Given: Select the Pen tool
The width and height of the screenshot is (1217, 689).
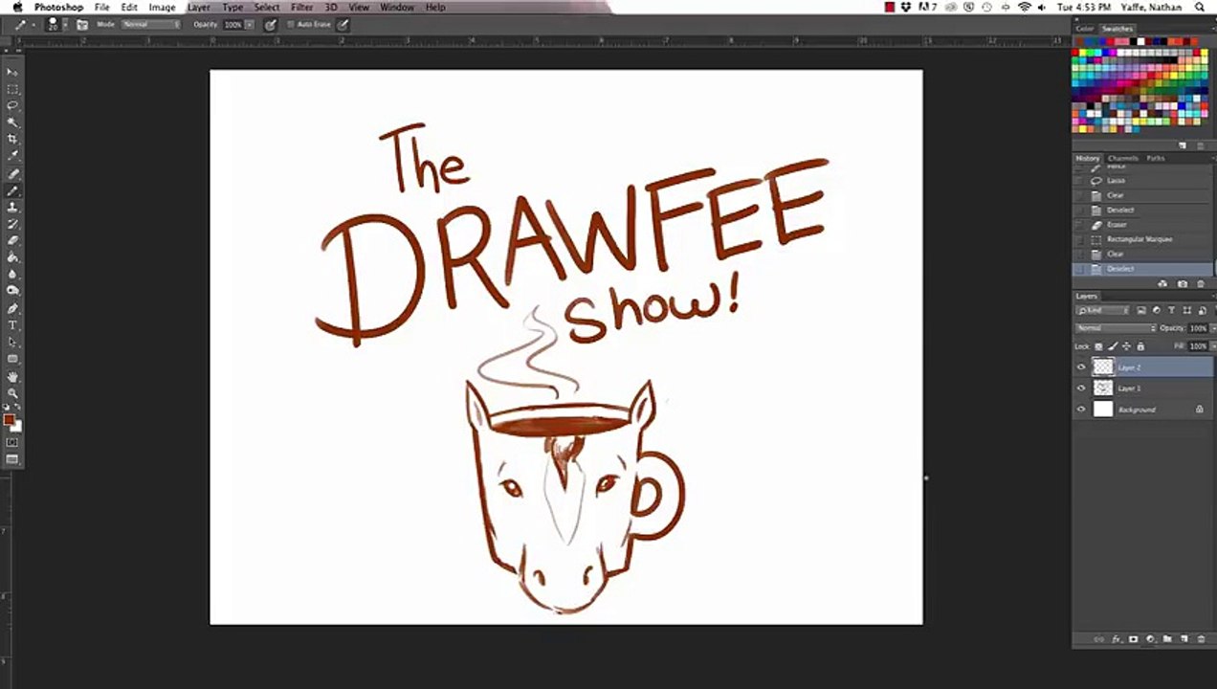Looking at the screenshot, I should click(12, 309).
